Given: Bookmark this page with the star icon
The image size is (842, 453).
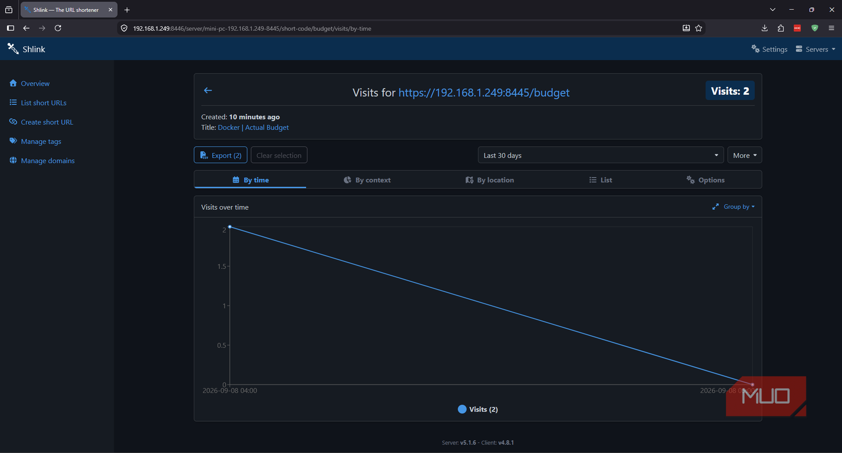Looking at the screenshot, I should tap(699, 28).
